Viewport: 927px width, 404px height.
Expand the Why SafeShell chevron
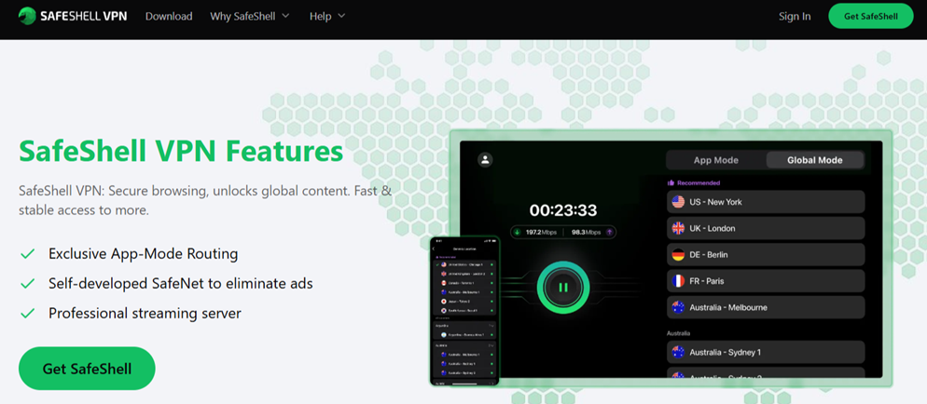pos(285,16)
